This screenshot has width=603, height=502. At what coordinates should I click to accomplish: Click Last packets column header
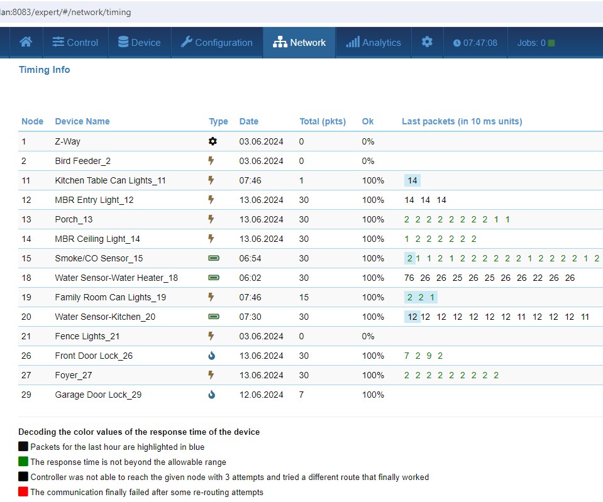(462, 121)
